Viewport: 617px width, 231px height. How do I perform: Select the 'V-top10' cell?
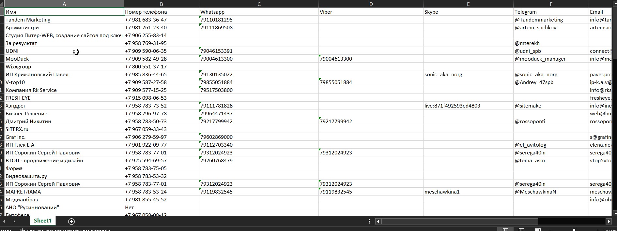pyautogui.click(x=64, y=82)
